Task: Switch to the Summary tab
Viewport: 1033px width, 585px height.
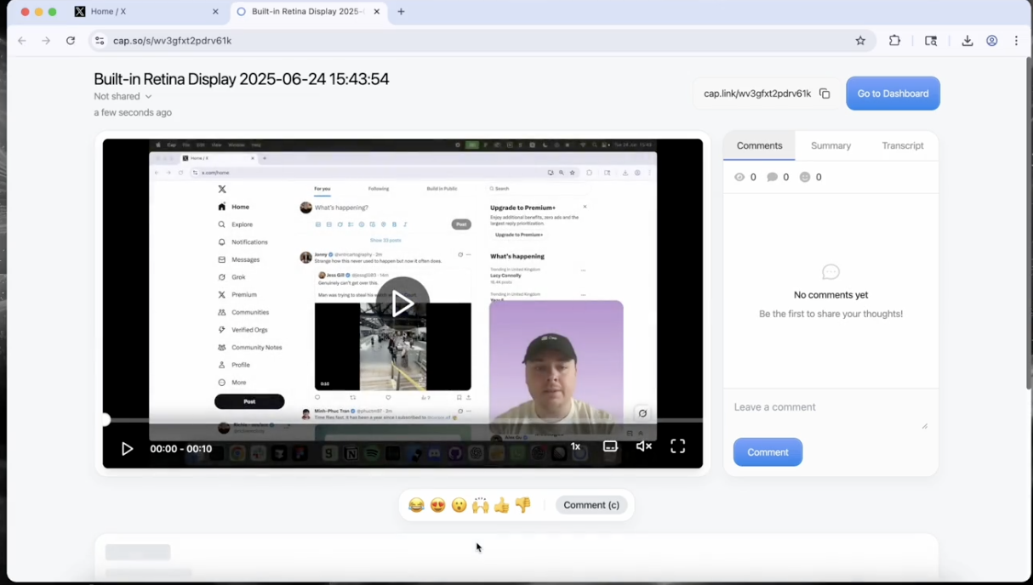Action: click(830, 145)
